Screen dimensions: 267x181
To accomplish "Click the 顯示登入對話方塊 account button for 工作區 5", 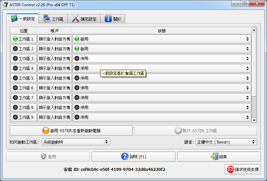I will (x=55, y=78).
